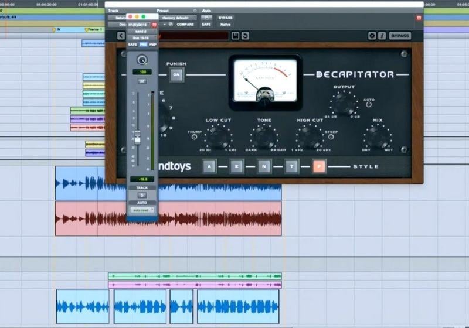The image size is (469, 328).
Task: Toggle the Thump switch
Action: click(194, 137)
